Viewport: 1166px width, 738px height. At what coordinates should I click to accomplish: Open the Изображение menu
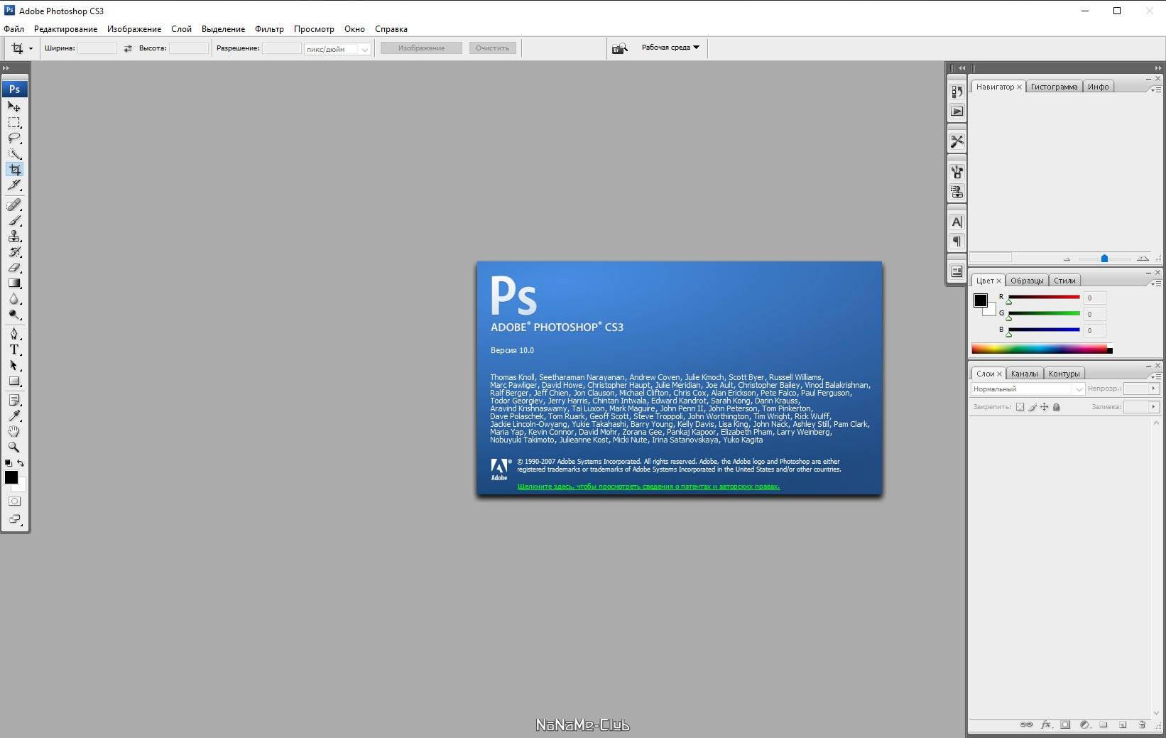tap(134, 29)
